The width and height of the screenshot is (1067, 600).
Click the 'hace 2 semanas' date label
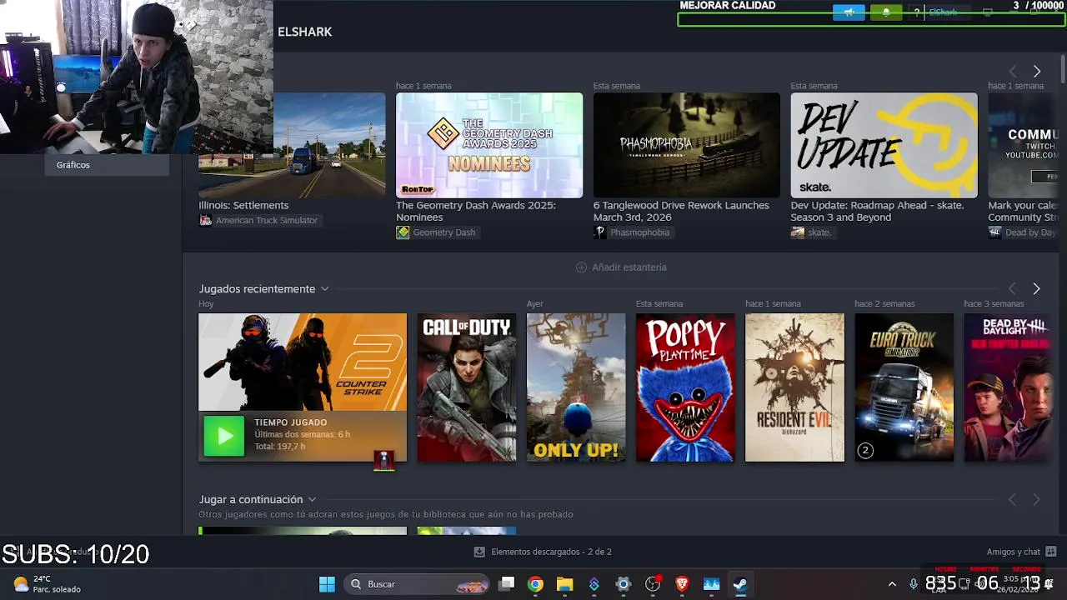click(x=884, y=304)
